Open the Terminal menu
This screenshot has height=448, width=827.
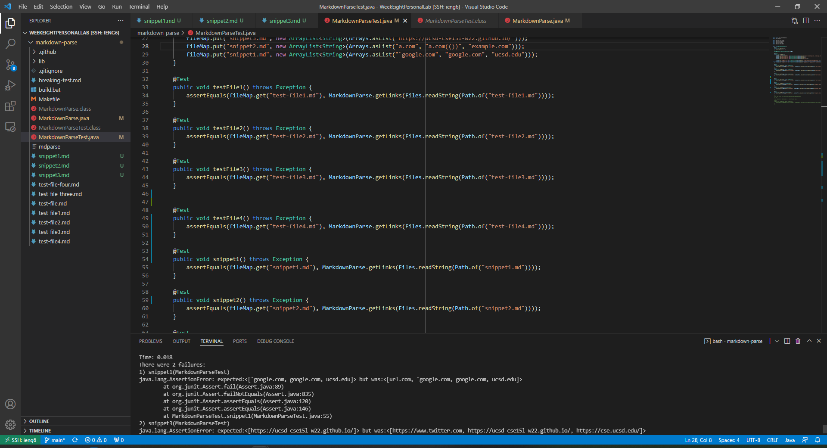(139, 6)
